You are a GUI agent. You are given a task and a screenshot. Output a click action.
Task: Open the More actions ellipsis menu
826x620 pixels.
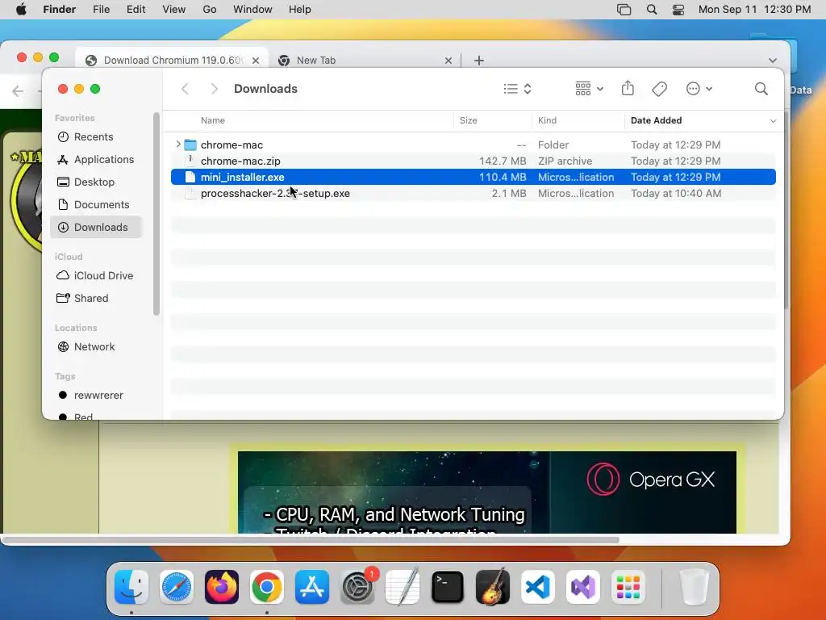coord(699,89)
